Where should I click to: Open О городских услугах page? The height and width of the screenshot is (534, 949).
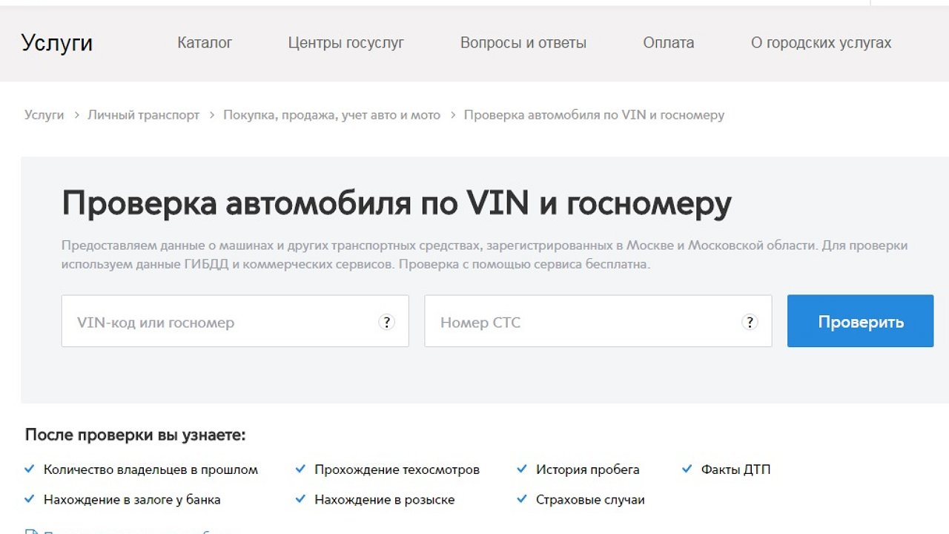[821, 43]
